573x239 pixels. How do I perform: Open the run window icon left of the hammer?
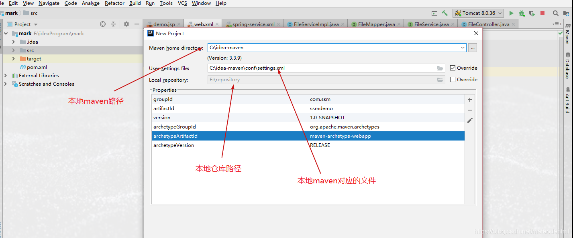434,13
